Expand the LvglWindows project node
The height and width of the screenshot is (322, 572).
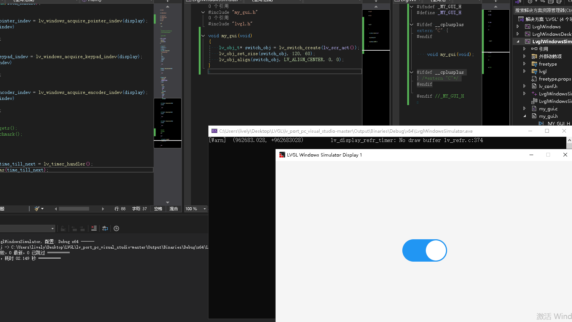pos(518,27)
